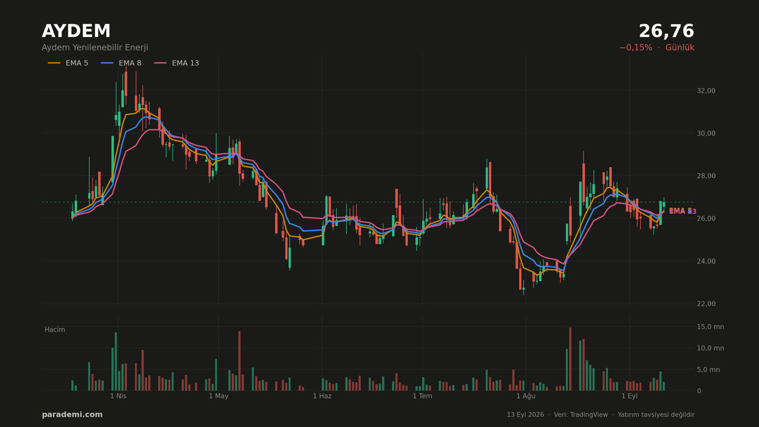Click the EMA 13 legend entry
This screenshot has height=427, width=759.
coord(176,63)
